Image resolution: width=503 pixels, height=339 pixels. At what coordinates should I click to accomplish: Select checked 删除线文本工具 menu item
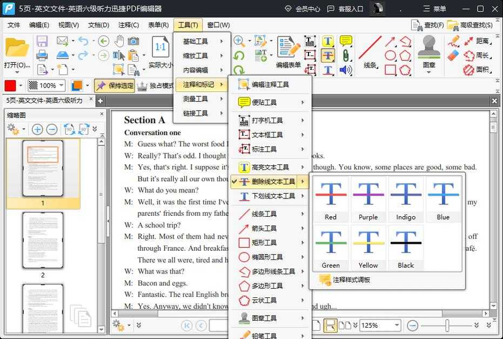pos(273,182)
